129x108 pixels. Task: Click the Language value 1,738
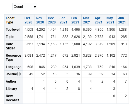(x=87, y=67)
